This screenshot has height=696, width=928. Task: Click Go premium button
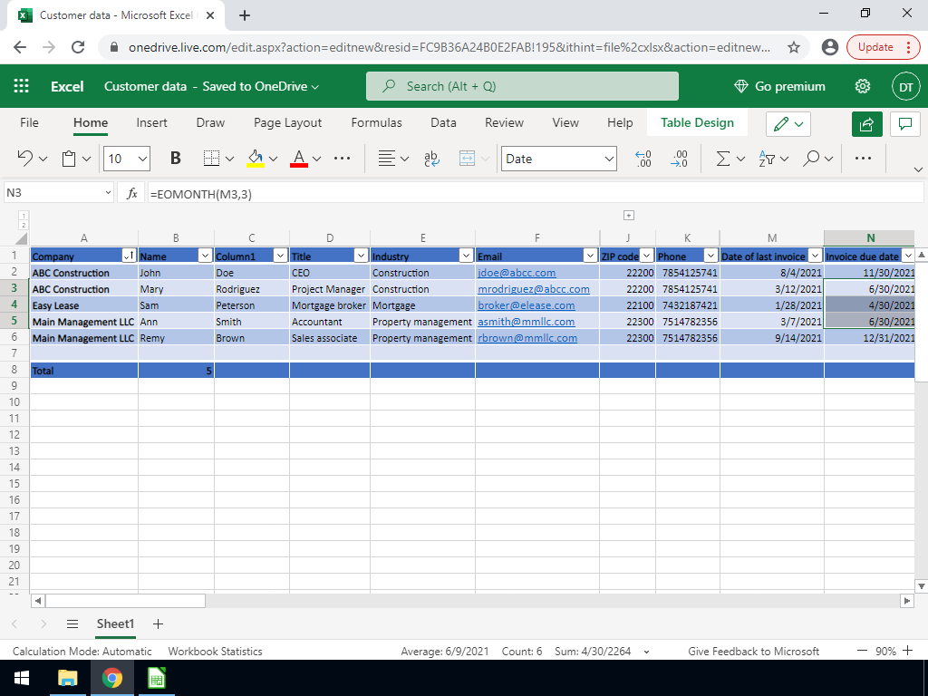[x=778, y=86]
